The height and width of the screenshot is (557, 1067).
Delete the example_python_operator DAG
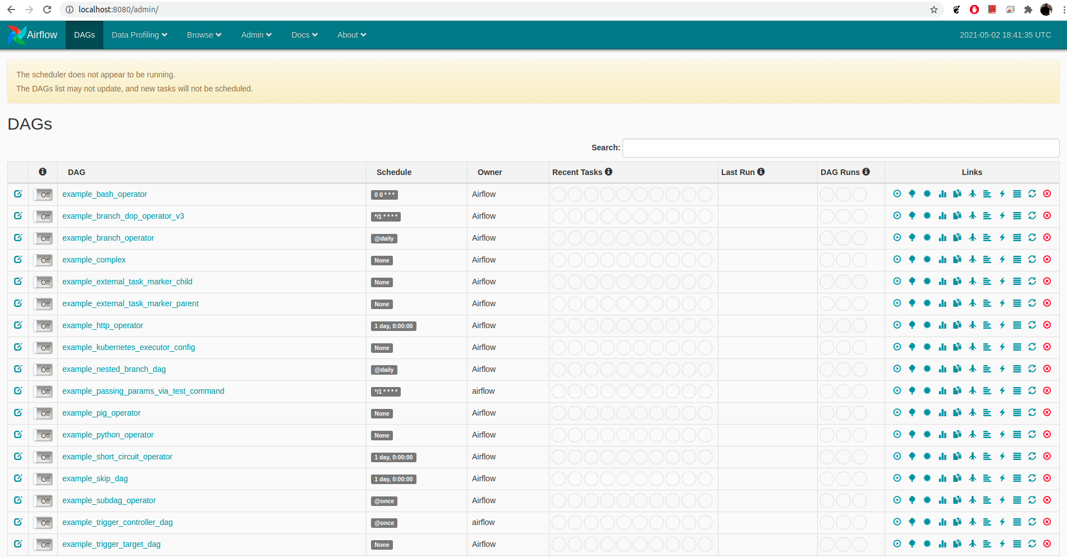pyautogui.click(x=1047, y=435)
